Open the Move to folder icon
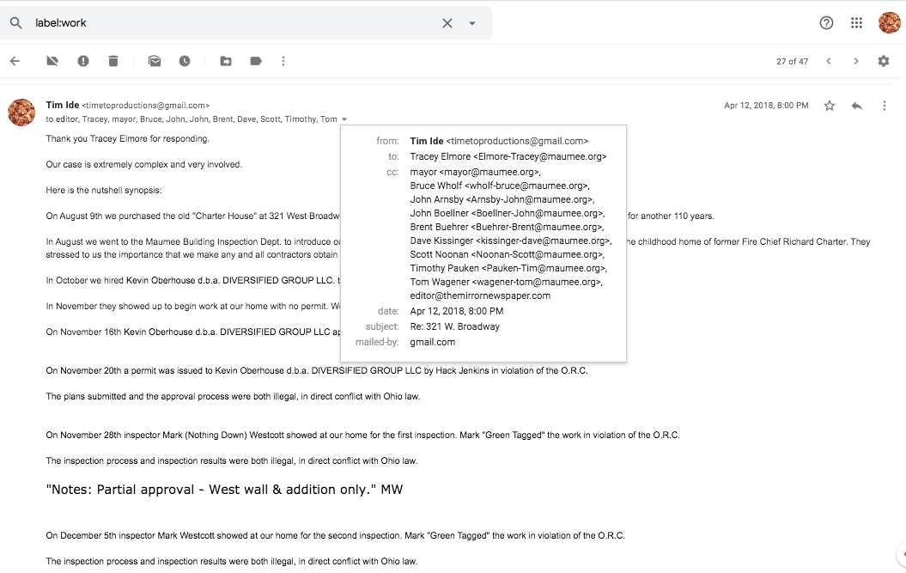 pyautogui.click(x=226, y=61)
